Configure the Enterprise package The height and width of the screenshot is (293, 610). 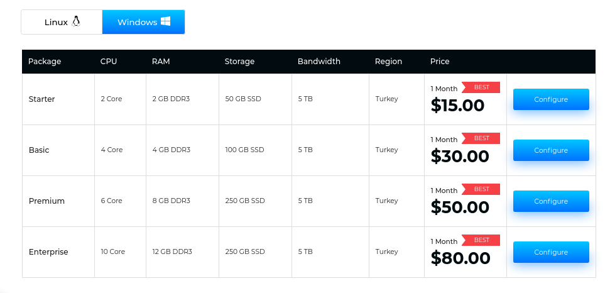(x=551, y=252)
